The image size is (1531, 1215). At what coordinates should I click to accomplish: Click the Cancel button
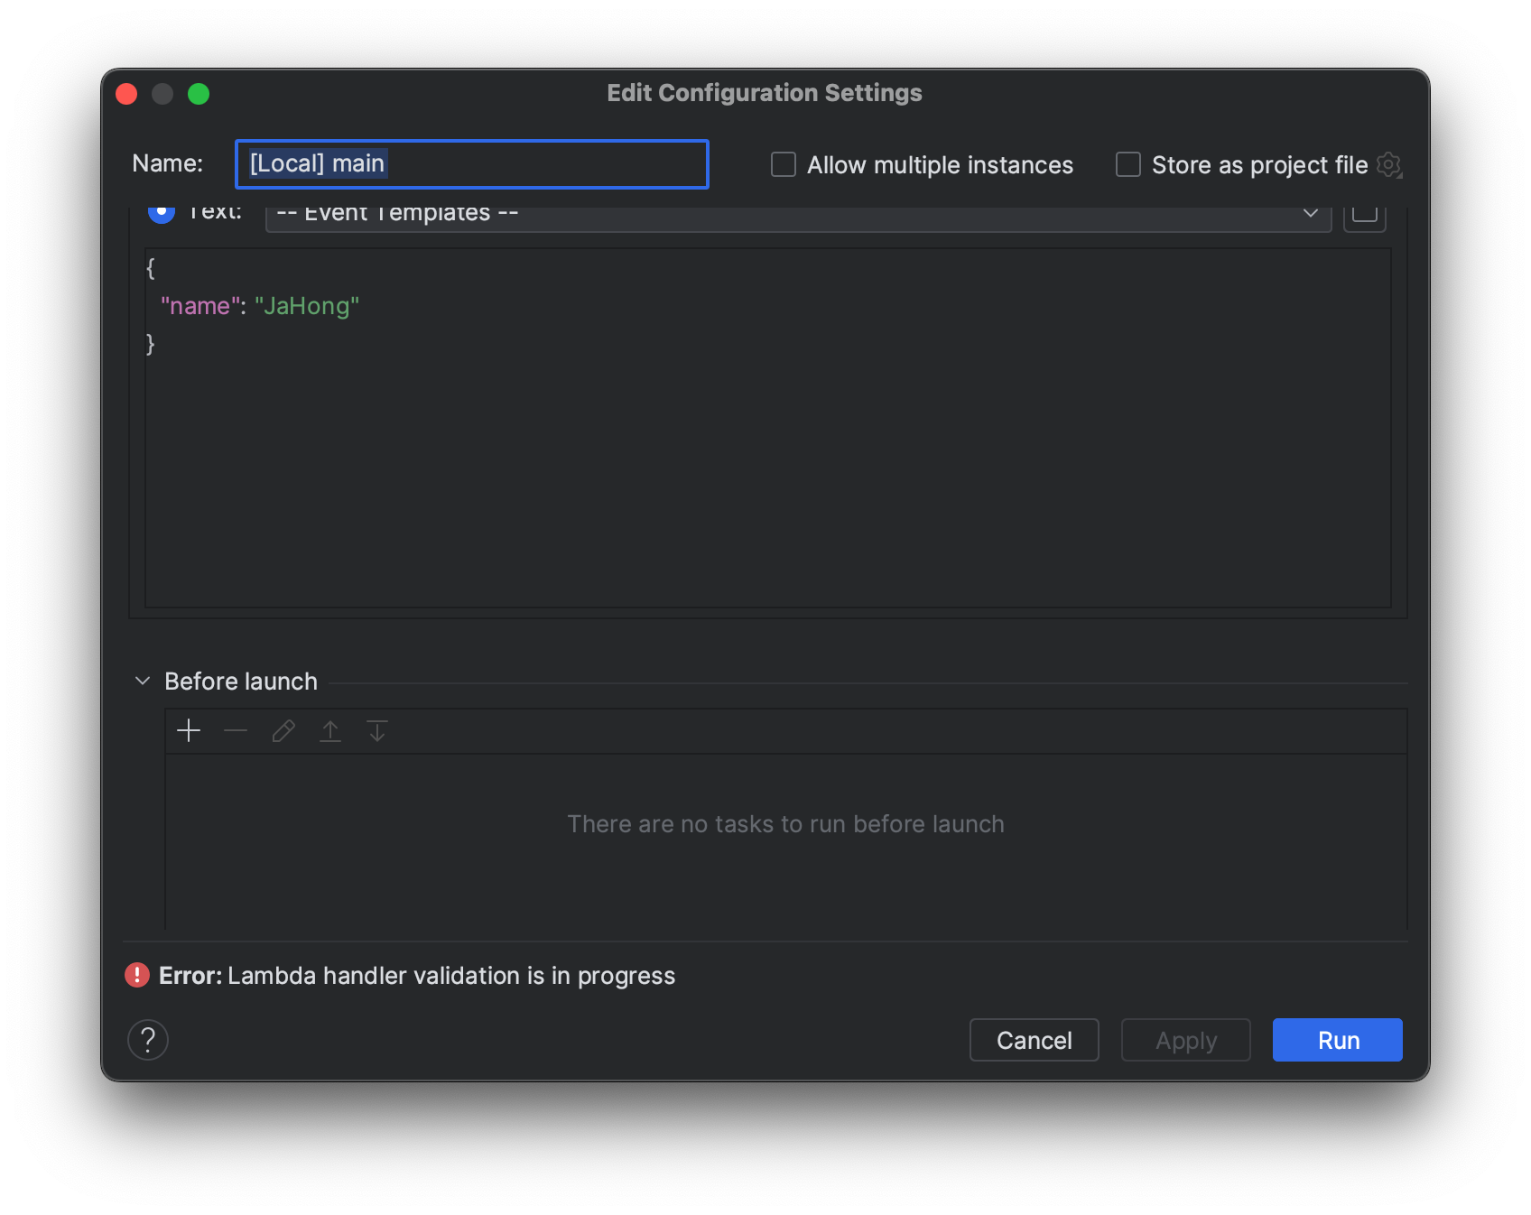point(1035,1040)
